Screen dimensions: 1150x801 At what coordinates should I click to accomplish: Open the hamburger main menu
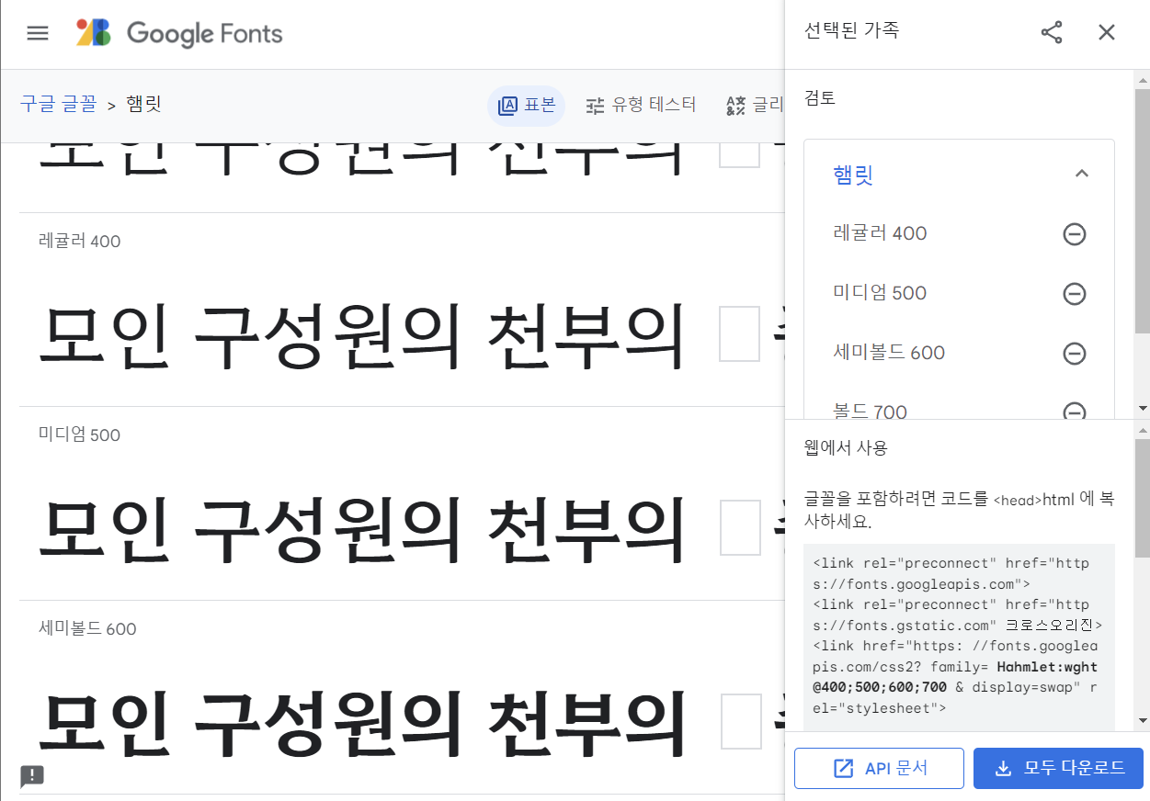pyautogui.click(x=37, y=33)
